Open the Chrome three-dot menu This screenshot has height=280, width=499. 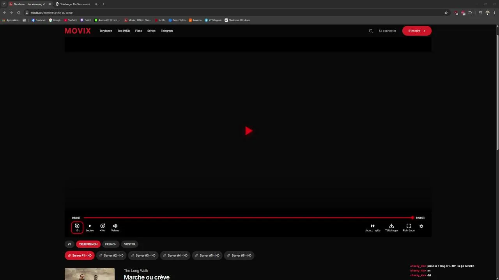494,12
